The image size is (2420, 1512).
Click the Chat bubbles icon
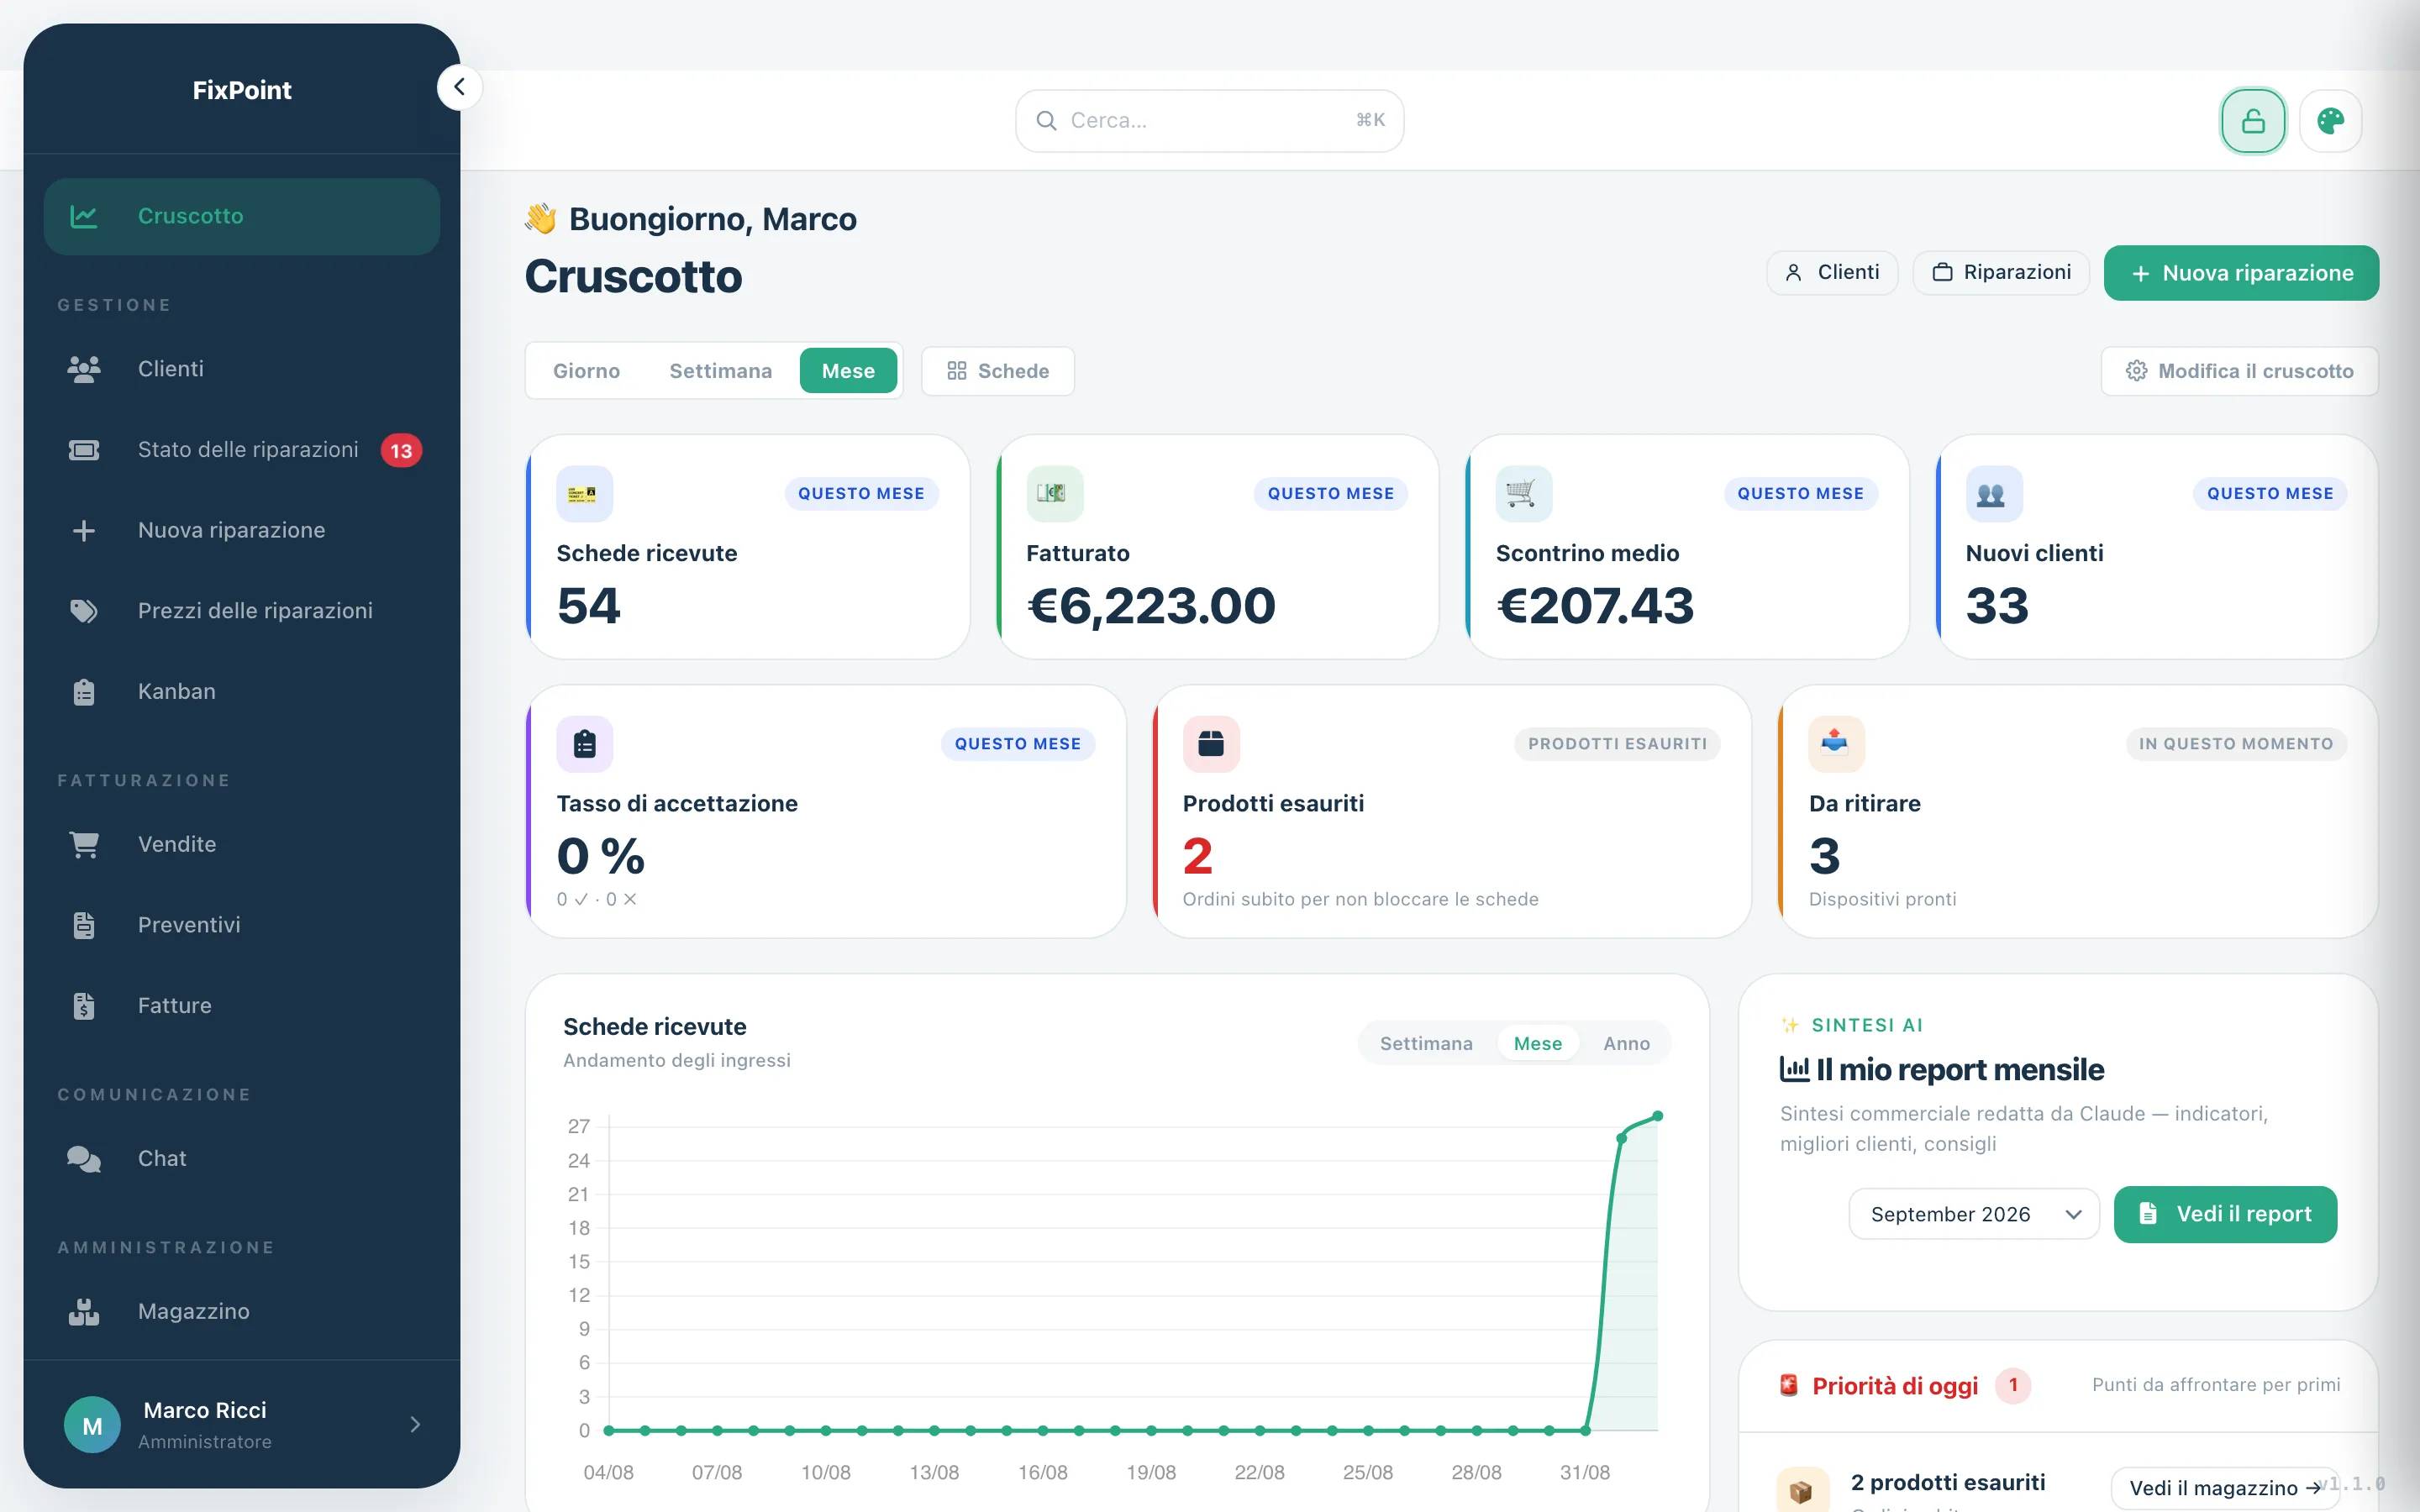(84, 1159)
